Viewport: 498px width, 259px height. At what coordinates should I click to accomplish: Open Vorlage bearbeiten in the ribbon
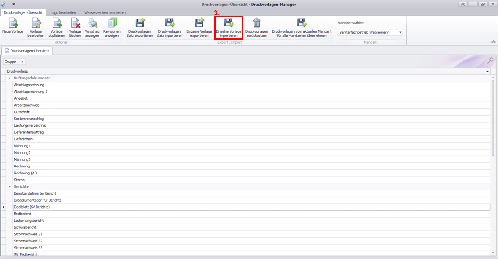[36, 23]
